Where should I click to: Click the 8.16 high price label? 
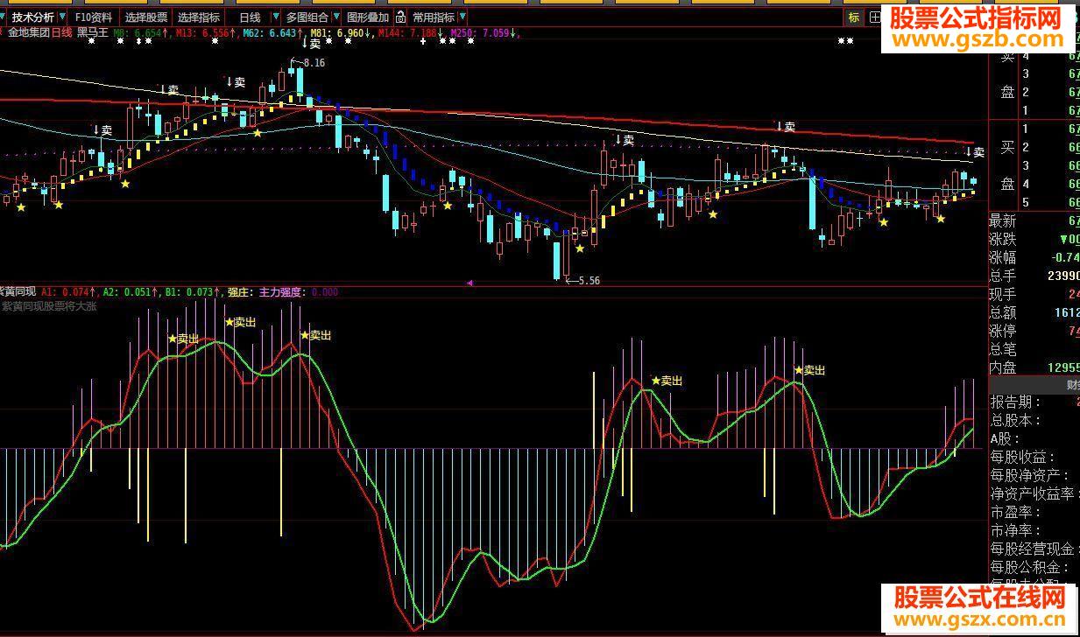(x=314, y=62)
